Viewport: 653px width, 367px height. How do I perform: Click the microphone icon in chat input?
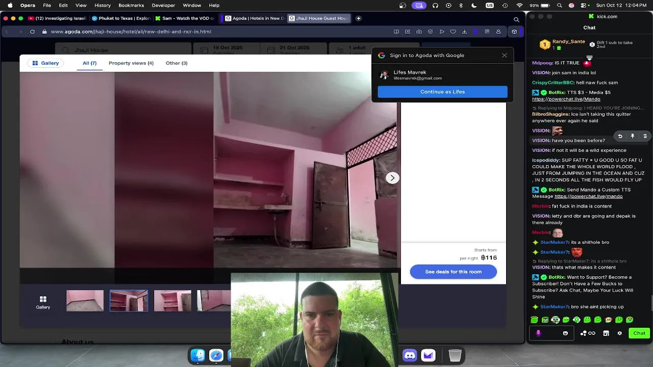point(538,333)
